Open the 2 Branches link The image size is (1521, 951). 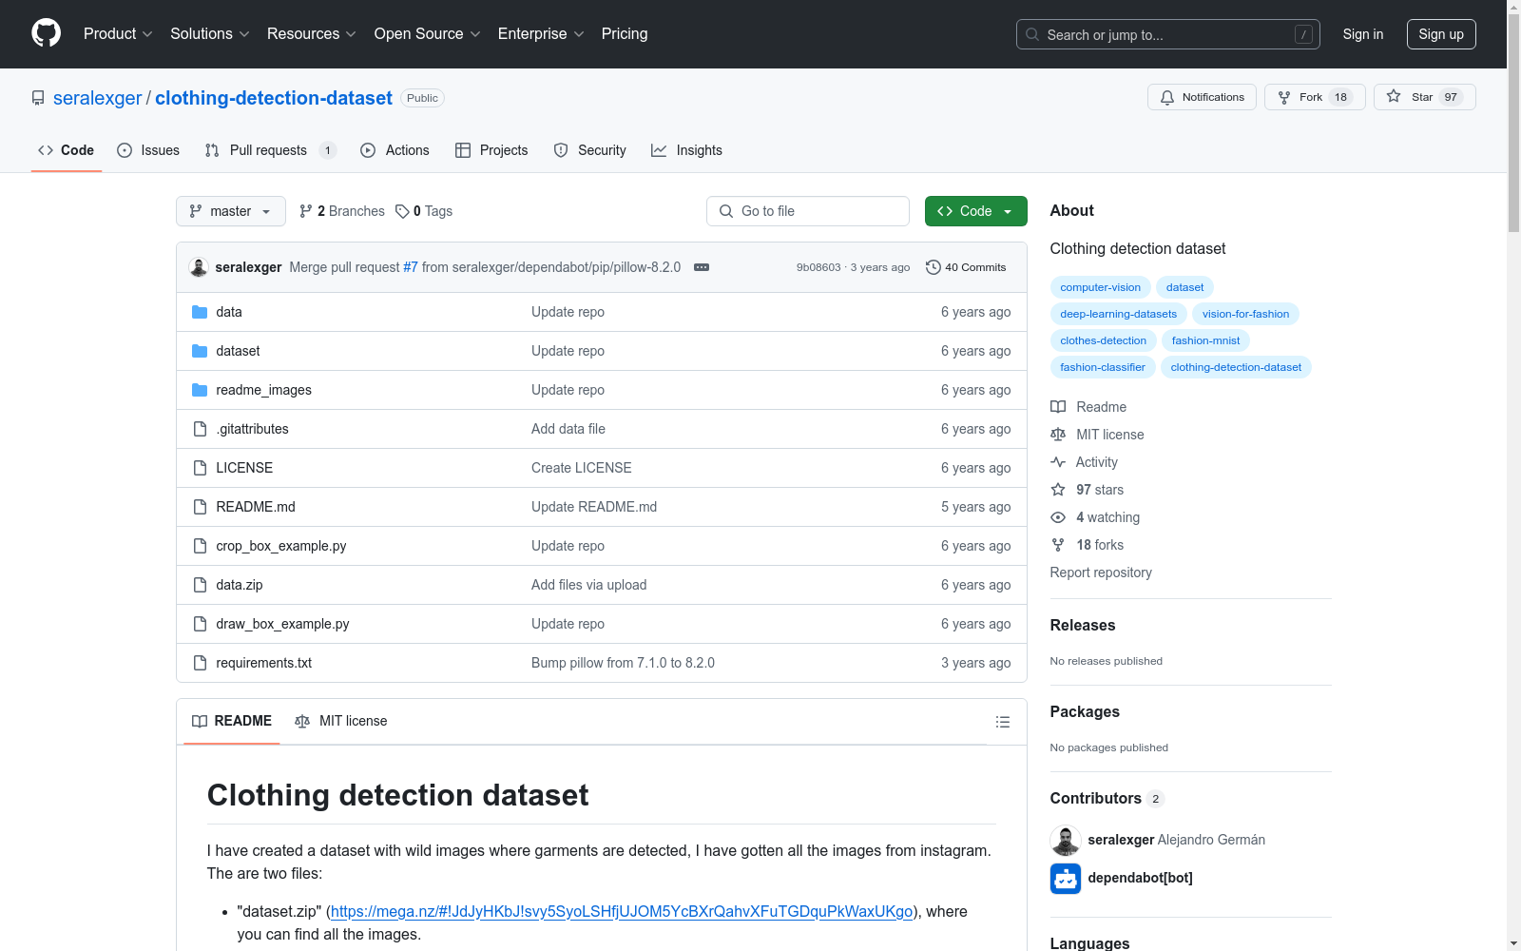point(342,211)
